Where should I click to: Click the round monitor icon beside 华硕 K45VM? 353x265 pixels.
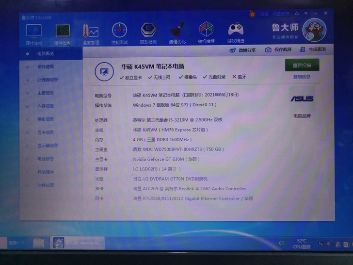[x=104, y=72]
